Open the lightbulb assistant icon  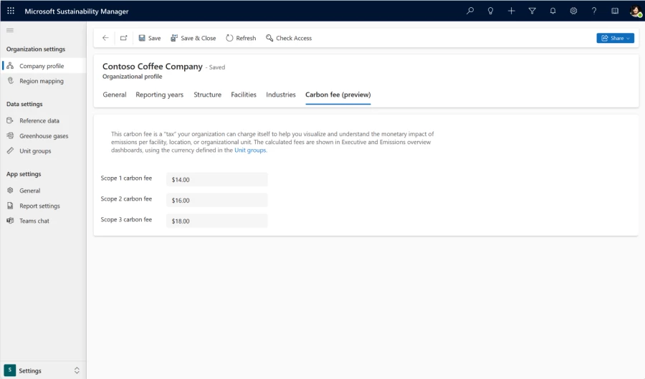pos(491,11)
